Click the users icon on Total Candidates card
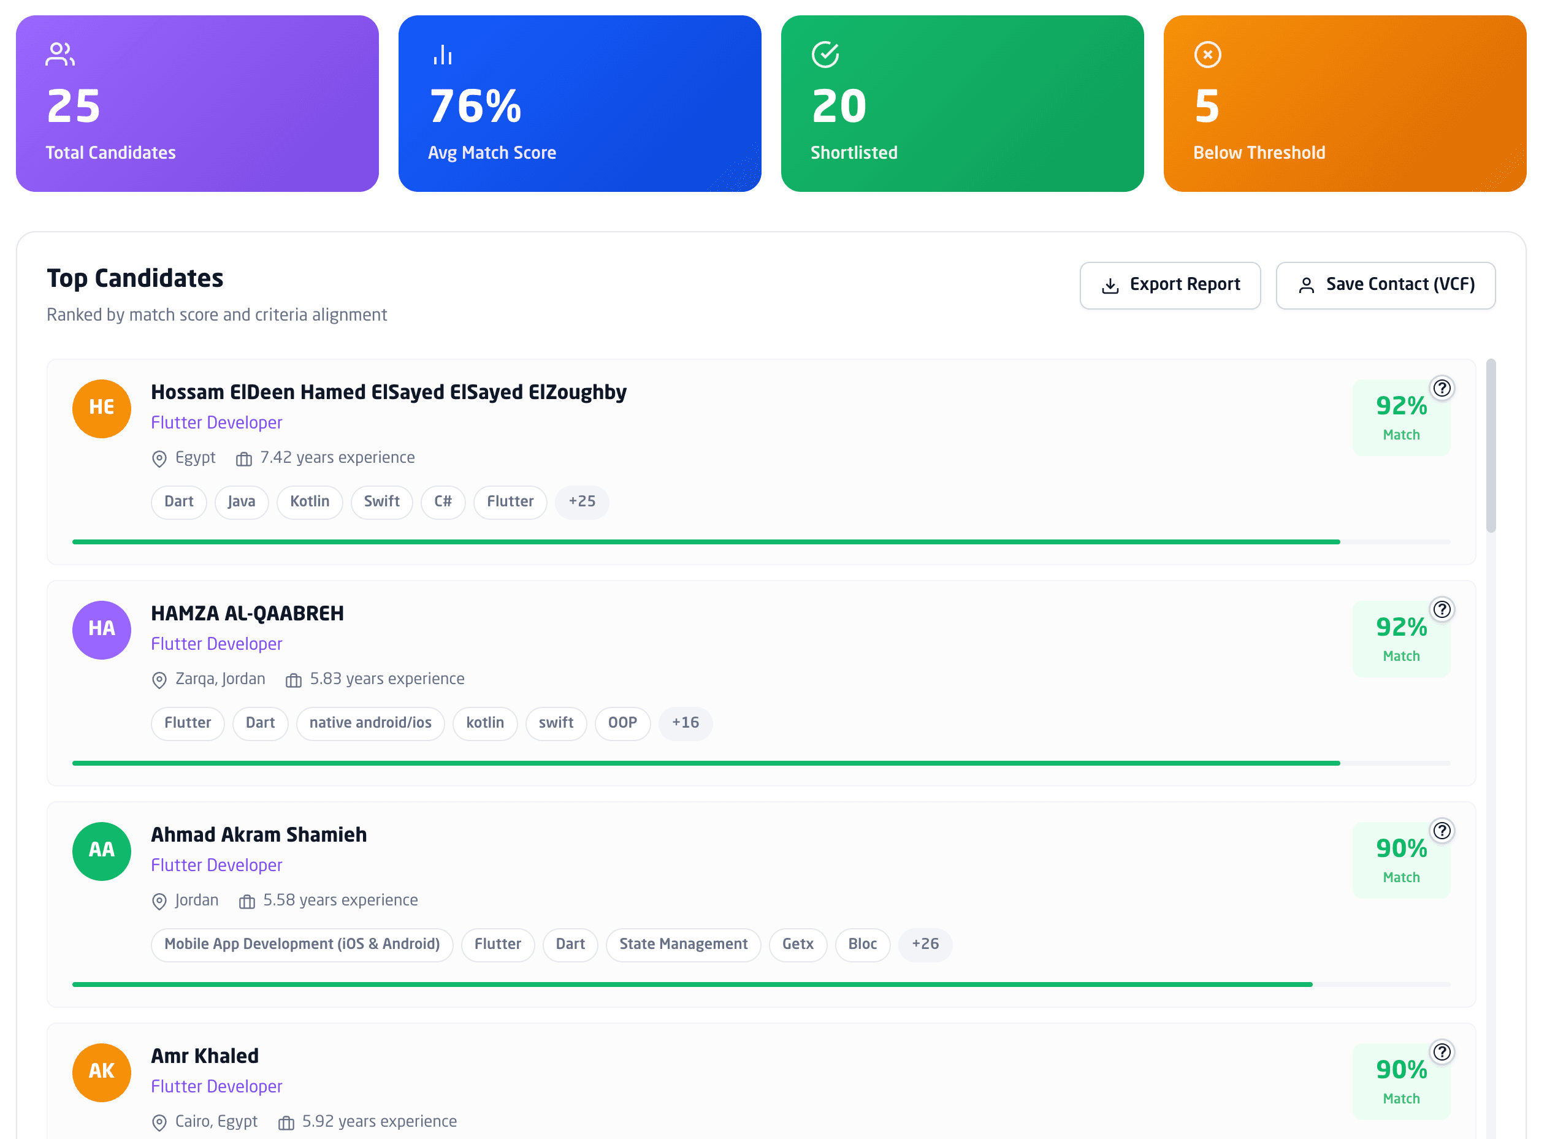Viewport: 1566px width, 1139px height. point(60,55)
